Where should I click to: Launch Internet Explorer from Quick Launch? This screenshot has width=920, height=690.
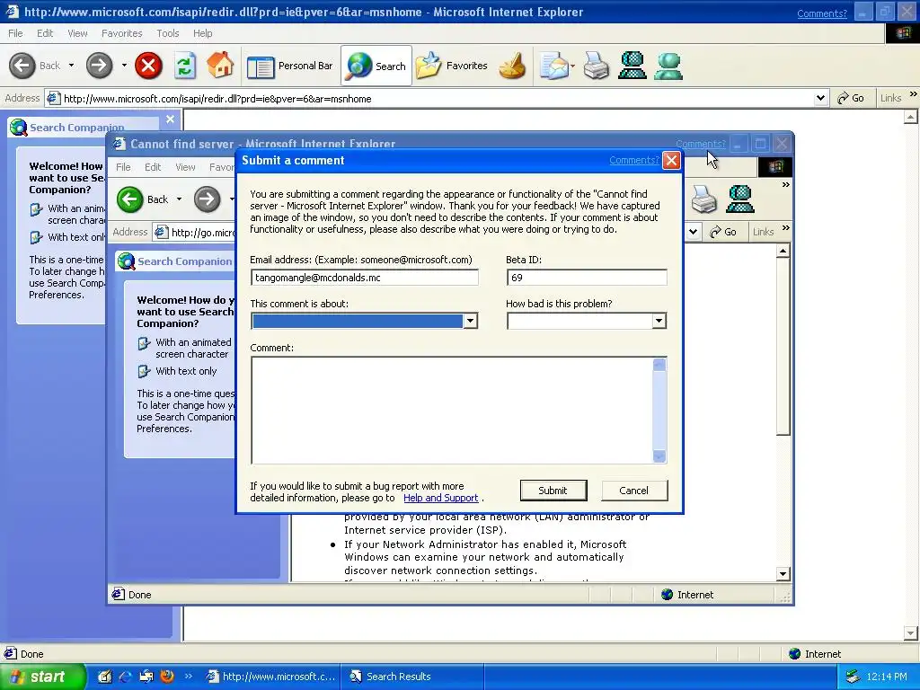click(x=125, y=677)
